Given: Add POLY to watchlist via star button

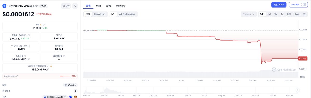Looking at the screenshot, I should click(x=66, y=6).
